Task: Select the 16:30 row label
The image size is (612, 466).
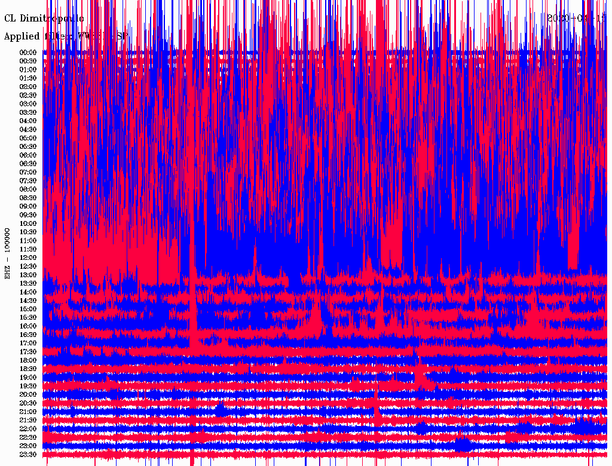Action: click(28, 335)
